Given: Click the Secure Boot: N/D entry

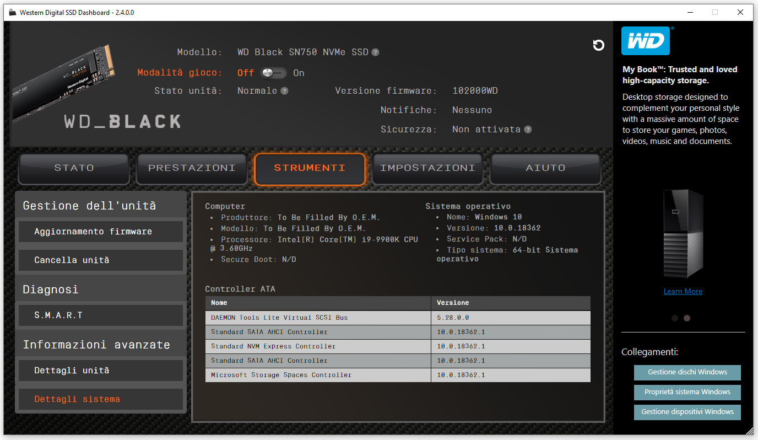Looking at the screenshot, I should click(x=258, y=259).
